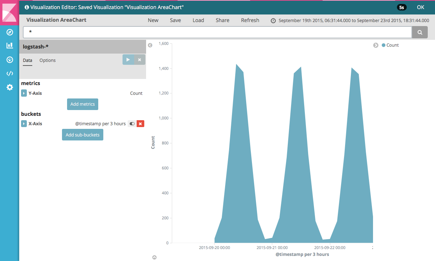Switch to the Options tab
Viewport: 435px width, 261px height.
pyautogui.click(x=47, y=60)
